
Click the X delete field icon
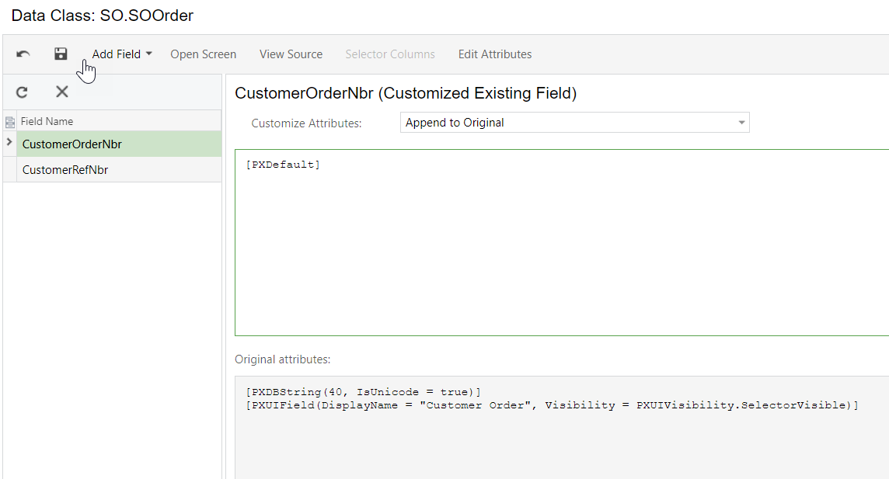pyautogui.click(x=62, y=92)
